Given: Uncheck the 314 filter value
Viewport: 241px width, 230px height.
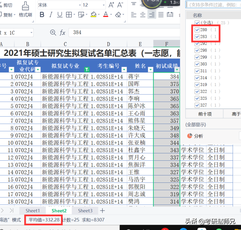Looking at the screenshot, I should tap(197, 78).
